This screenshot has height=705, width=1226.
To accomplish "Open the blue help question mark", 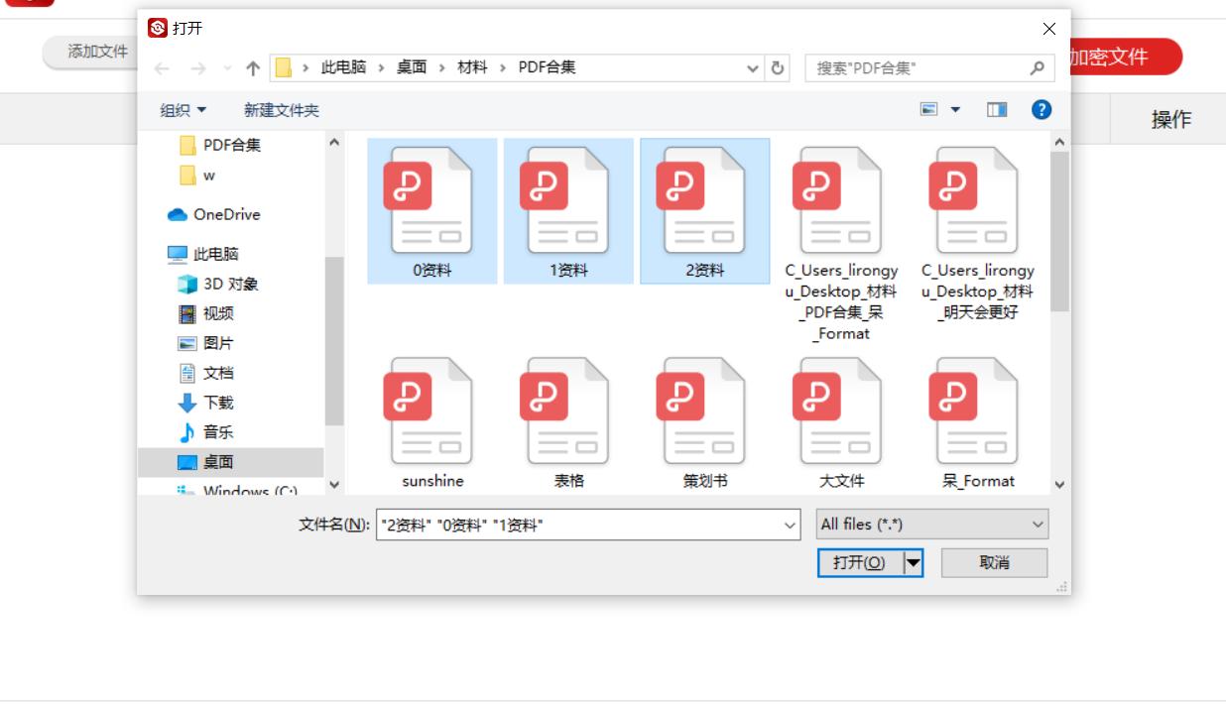I will coord(1042,109).
